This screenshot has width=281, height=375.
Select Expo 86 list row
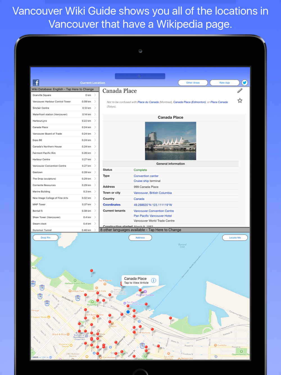[65, 140]
